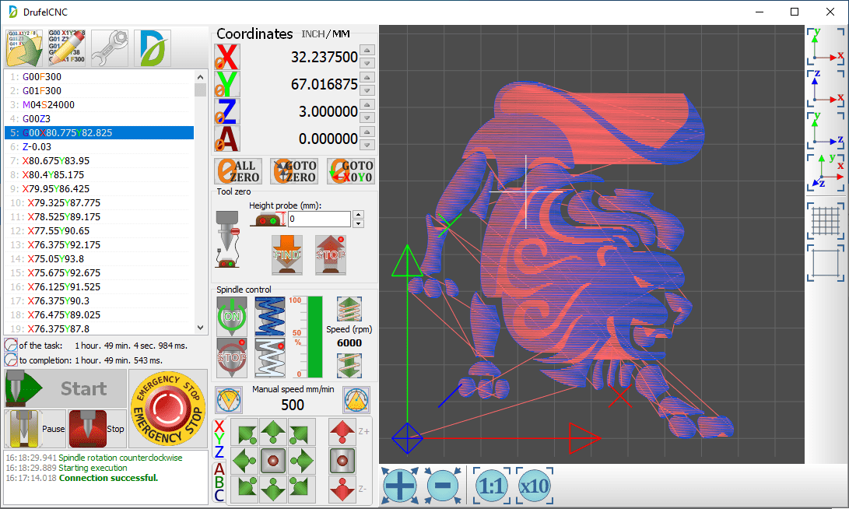
Task: Increase the A coordinate with its up arrow
Action: coord(367,132)
